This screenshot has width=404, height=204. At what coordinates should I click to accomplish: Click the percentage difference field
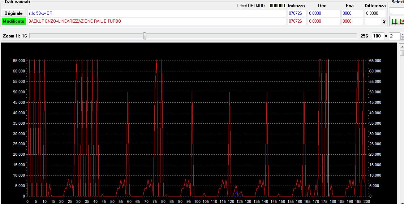(x=373, y=21)
